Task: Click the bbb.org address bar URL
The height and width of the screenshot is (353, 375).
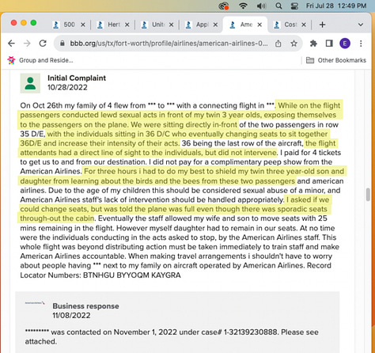Action: (169, 44)
